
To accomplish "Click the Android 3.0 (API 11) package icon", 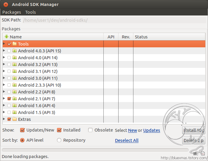I will click(x=15, y=78).
